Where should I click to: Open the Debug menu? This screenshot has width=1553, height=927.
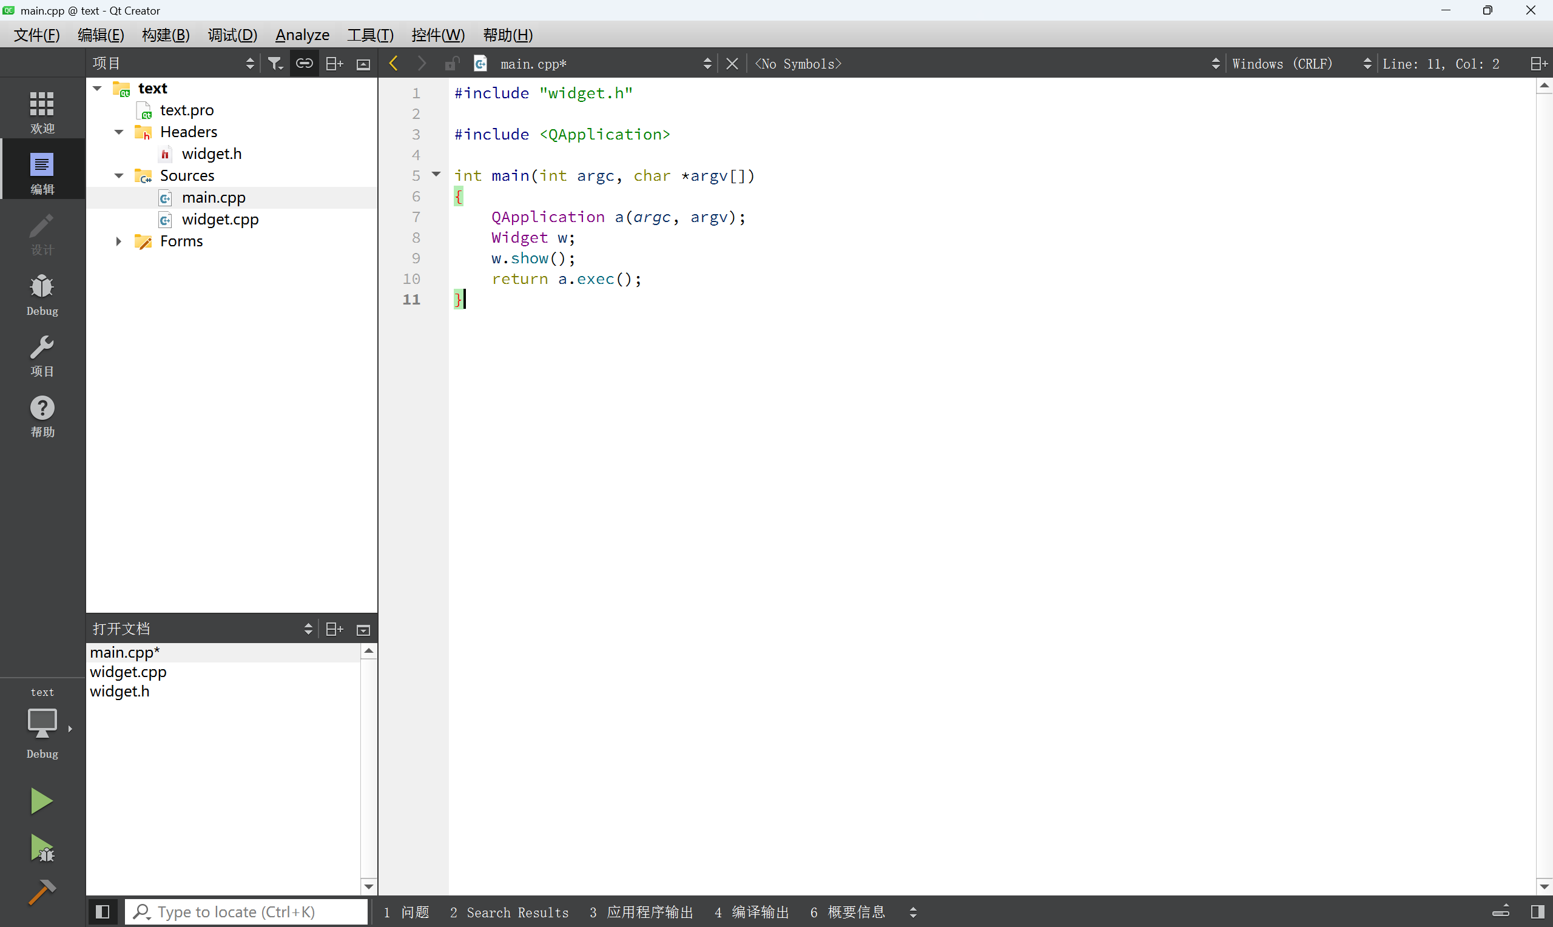pos(232,35)
